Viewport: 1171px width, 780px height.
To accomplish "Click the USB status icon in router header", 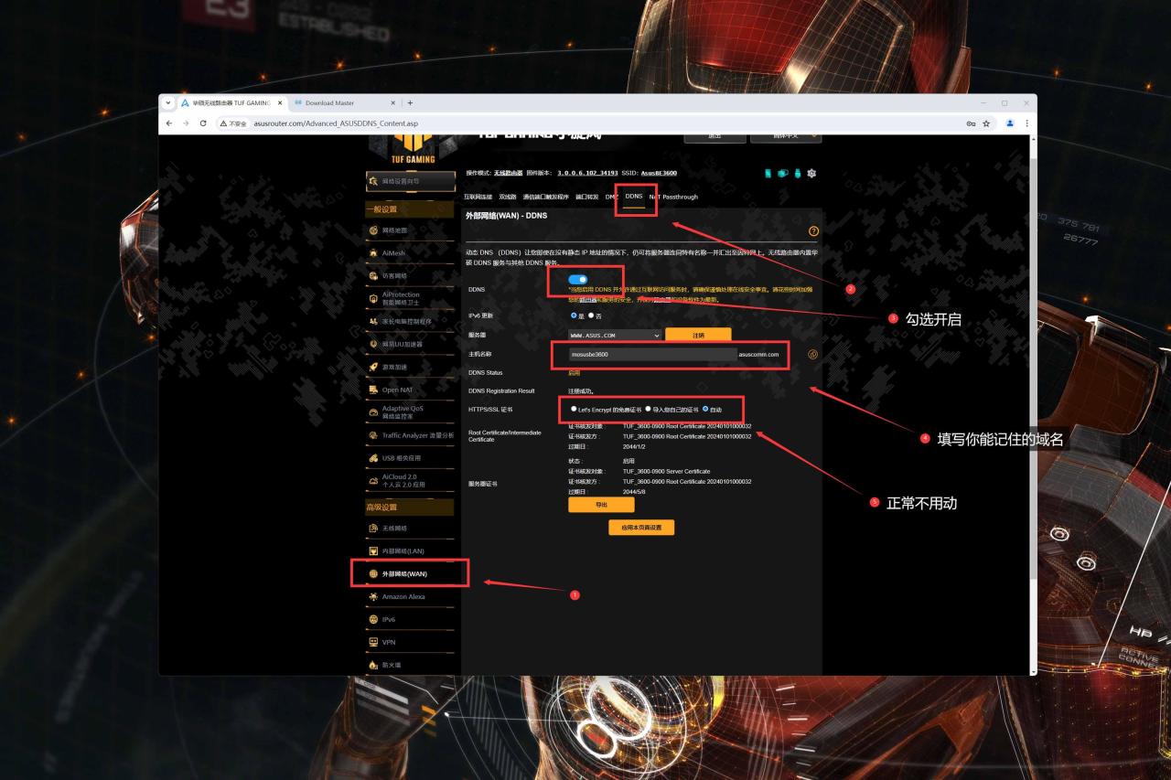I will click(x=797, y=173).
